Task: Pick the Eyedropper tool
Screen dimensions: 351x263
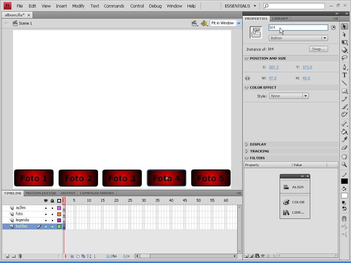Action: click(x=344, y=140)
